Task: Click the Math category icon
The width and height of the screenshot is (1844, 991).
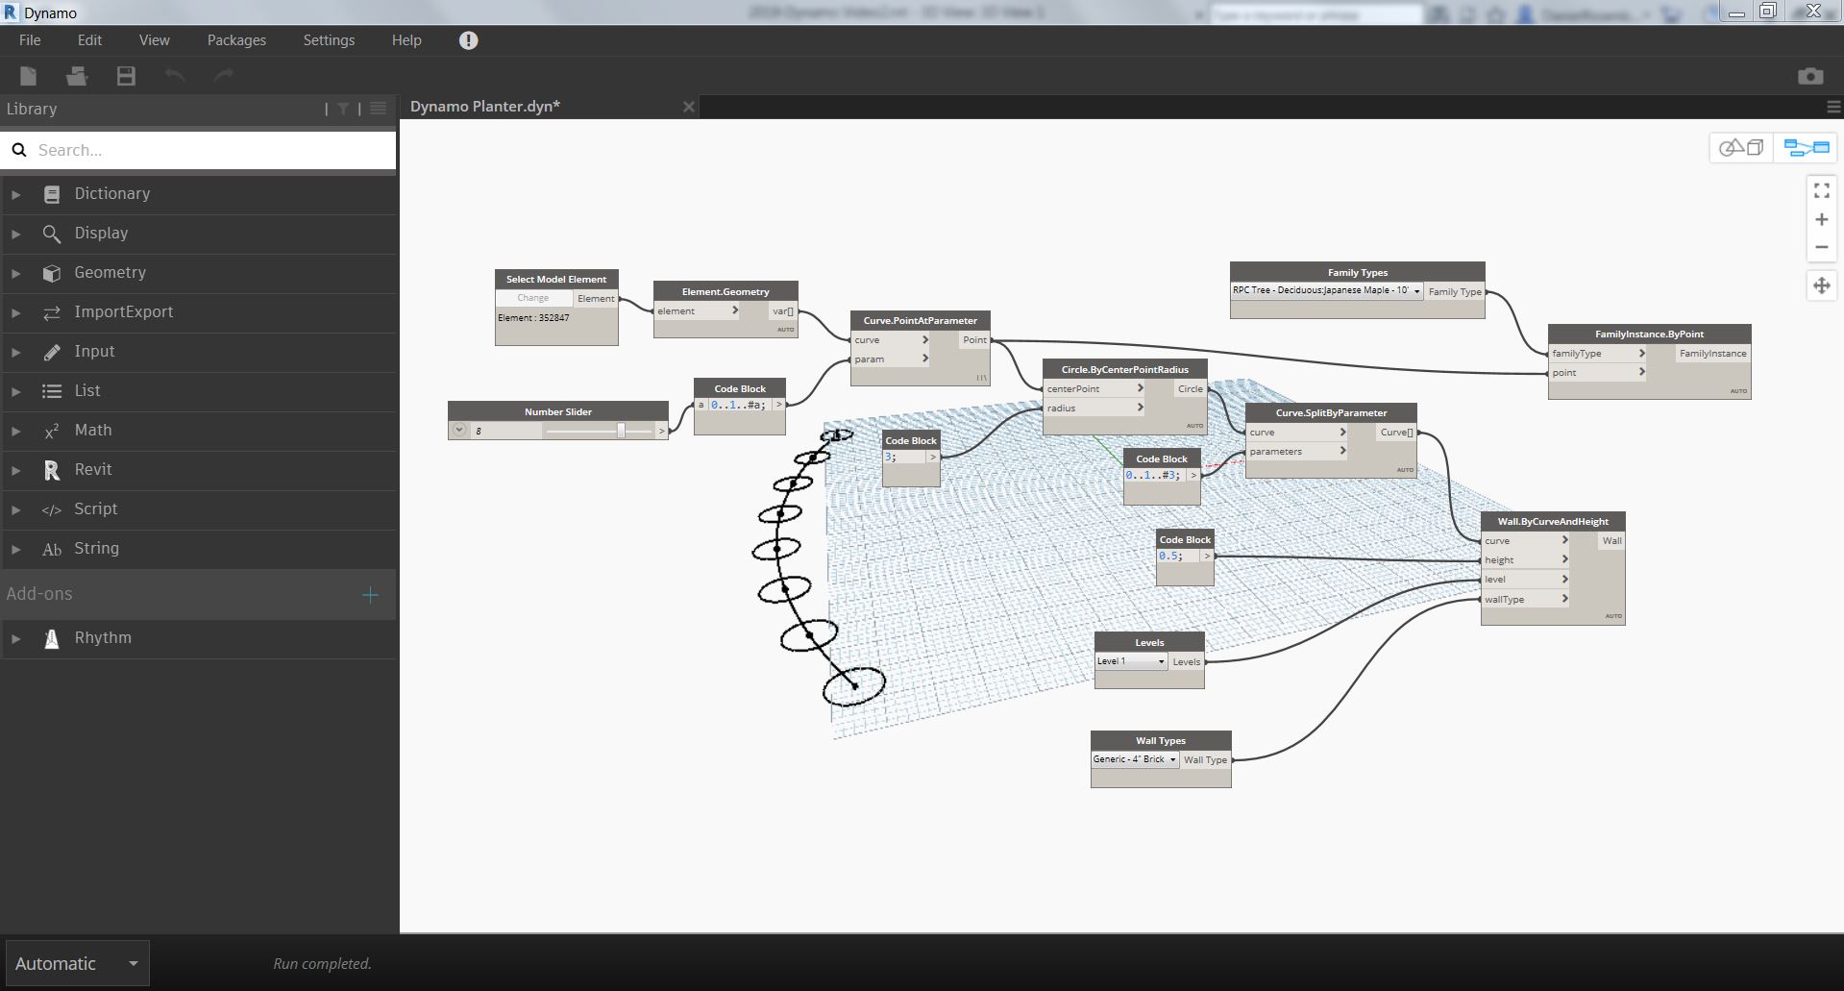Action: [x=52, y=431]
